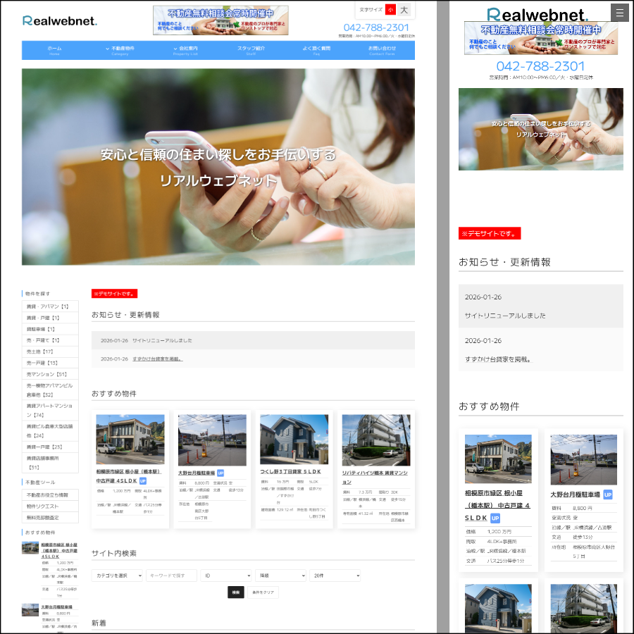
Task: Click the free consultation banner in desktop header
Action: [220, 20]
